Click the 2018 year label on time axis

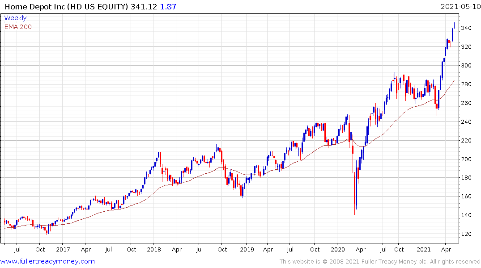click(154, 249)
